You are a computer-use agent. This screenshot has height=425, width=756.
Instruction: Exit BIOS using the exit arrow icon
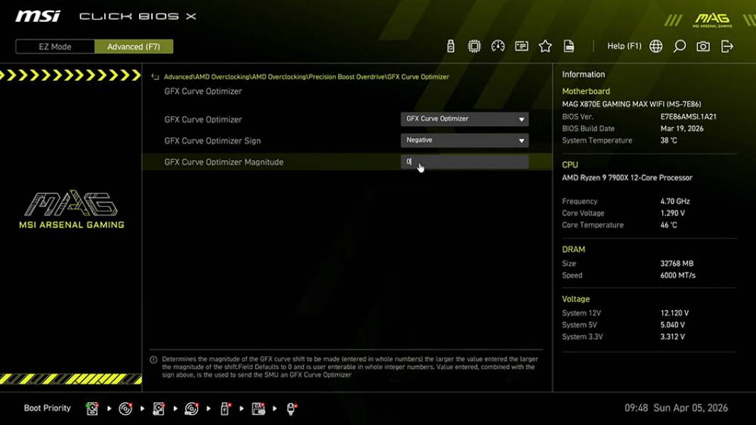click(725, 45)
